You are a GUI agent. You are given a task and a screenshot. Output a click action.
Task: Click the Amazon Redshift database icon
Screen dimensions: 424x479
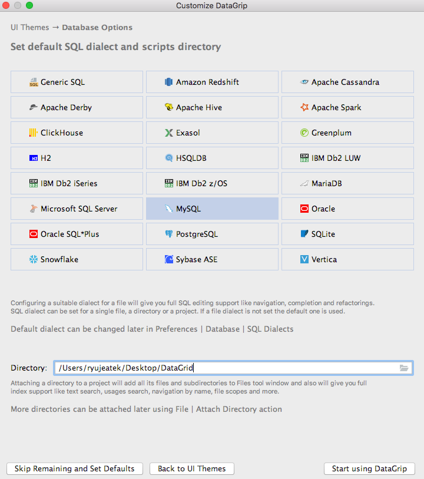169,82
